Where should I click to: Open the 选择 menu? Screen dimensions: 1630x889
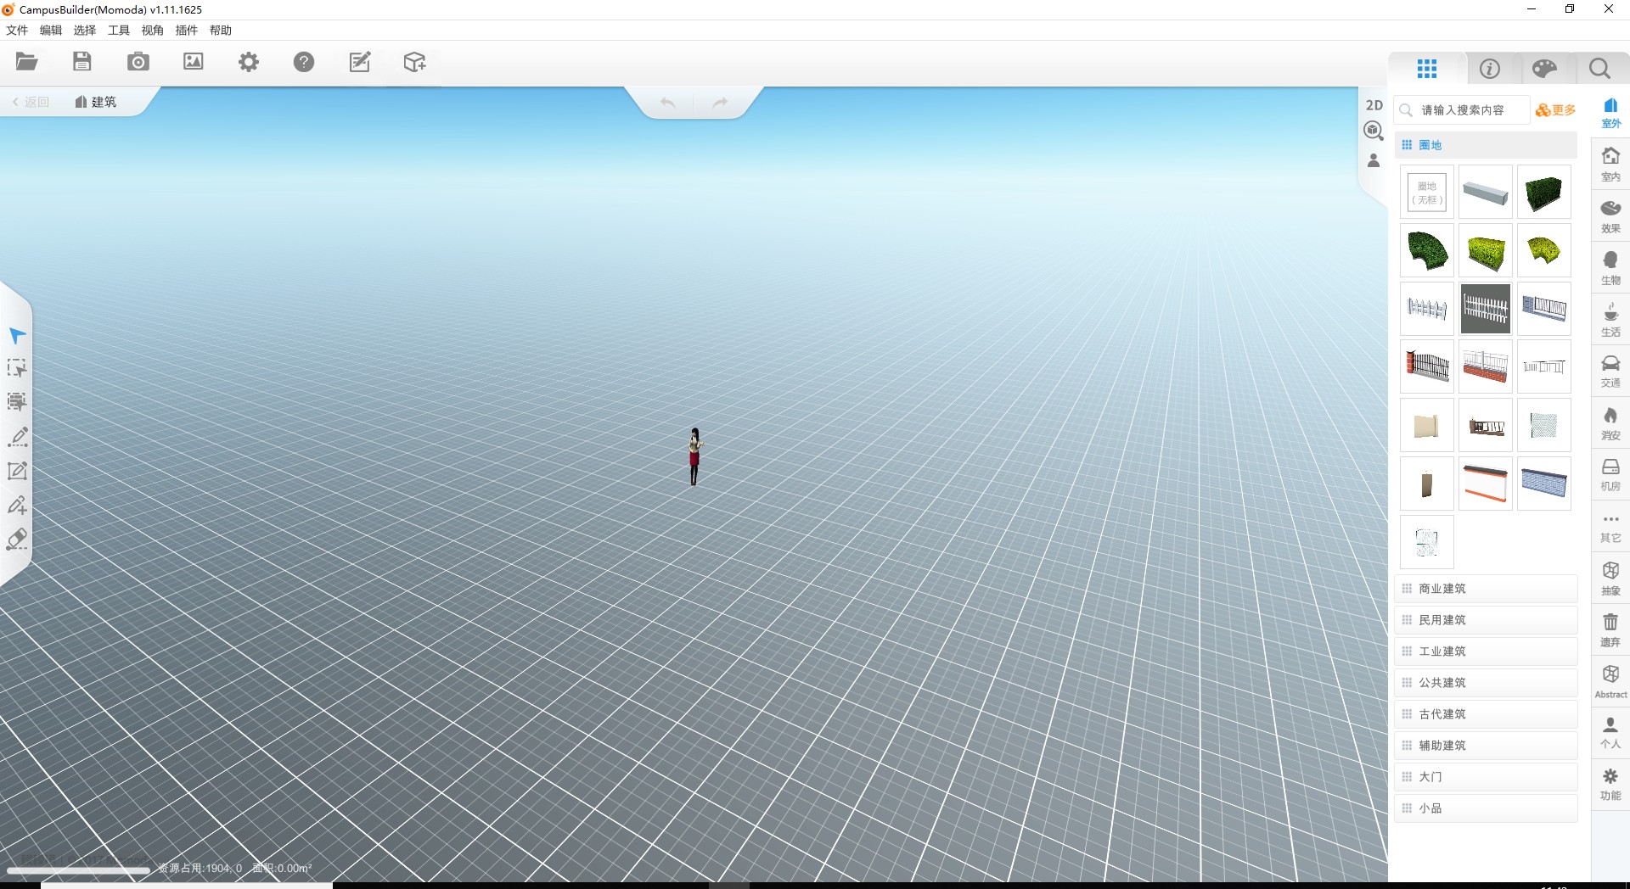(x=85, y=31)
